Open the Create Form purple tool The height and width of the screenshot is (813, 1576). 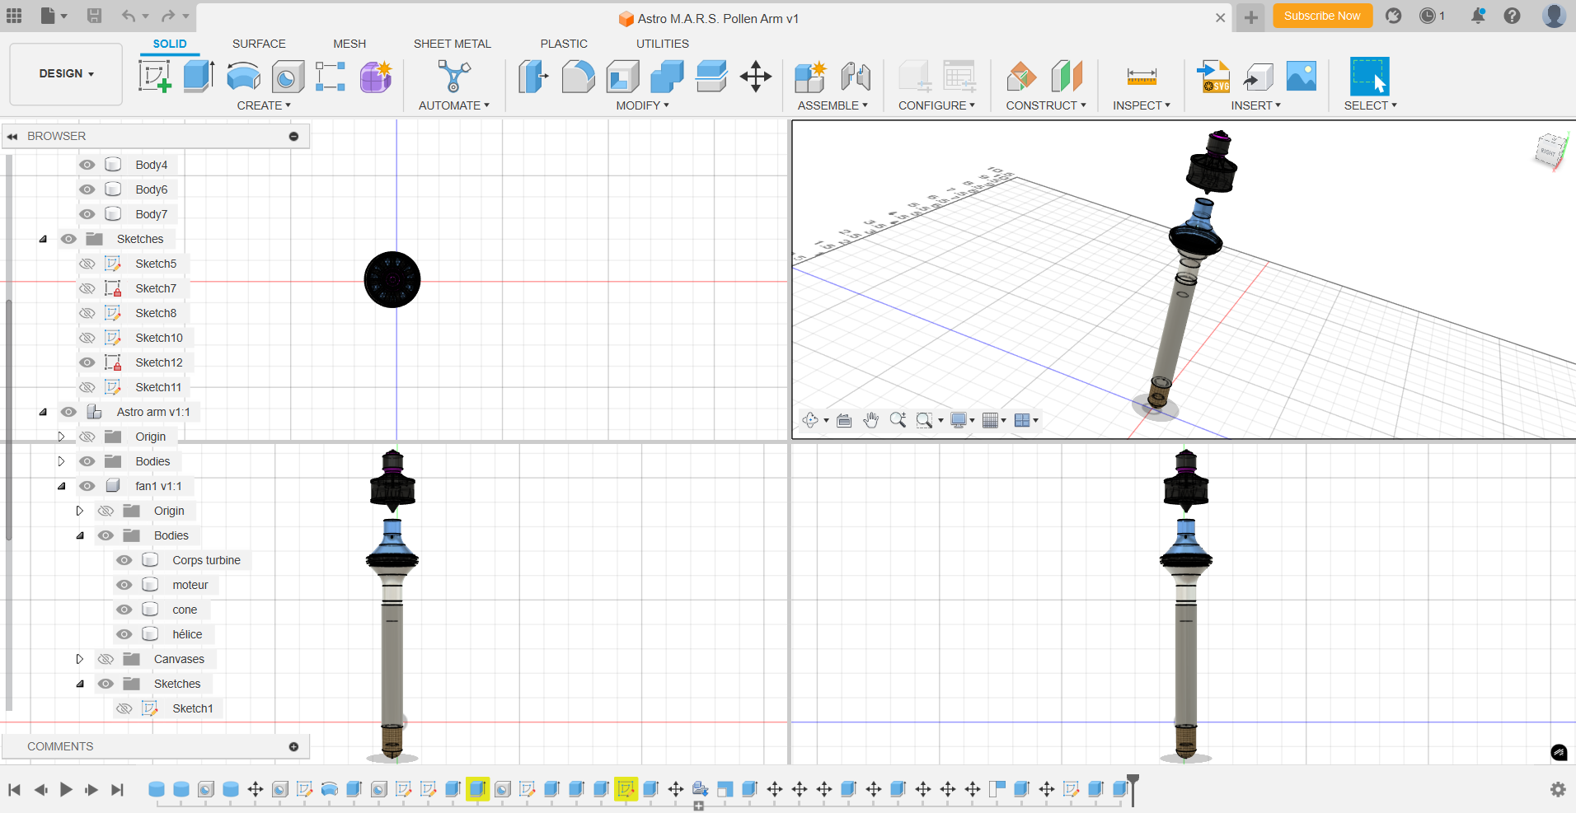tap(376, 77)
